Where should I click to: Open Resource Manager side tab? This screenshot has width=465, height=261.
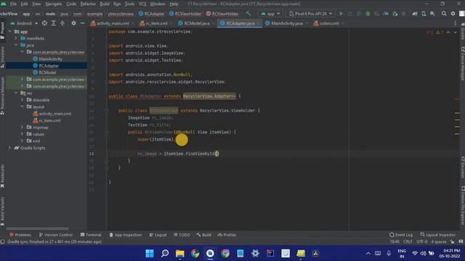[2, 96]
